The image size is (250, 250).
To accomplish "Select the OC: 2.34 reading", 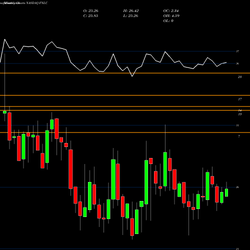I will click(x=171, y=11).
